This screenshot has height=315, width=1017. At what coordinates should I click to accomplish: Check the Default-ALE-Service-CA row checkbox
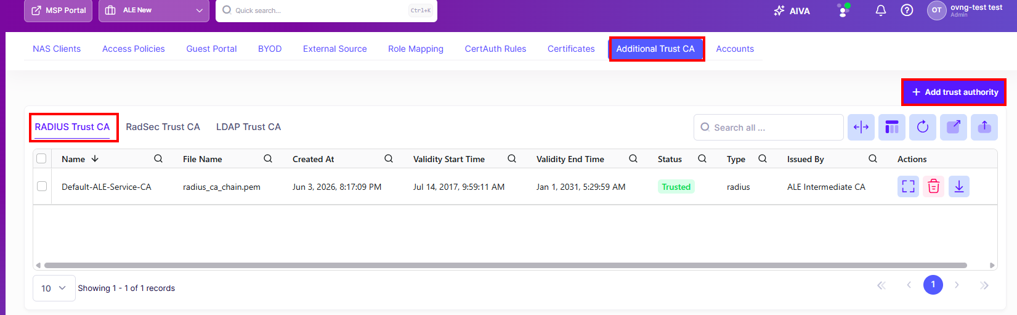[41, 186]
